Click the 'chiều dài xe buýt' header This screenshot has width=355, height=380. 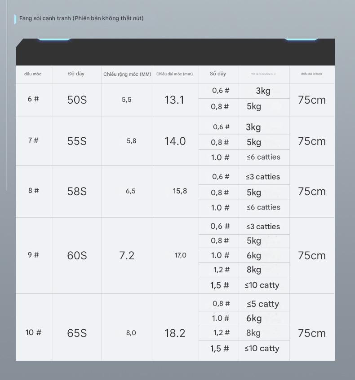(311, 74)
